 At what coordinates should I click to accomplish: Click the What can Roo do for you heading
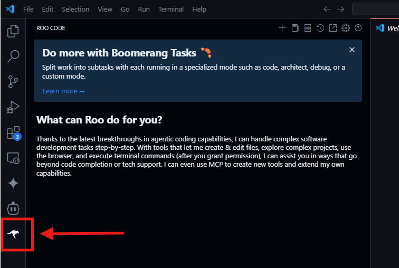click(x=99, y=120)
